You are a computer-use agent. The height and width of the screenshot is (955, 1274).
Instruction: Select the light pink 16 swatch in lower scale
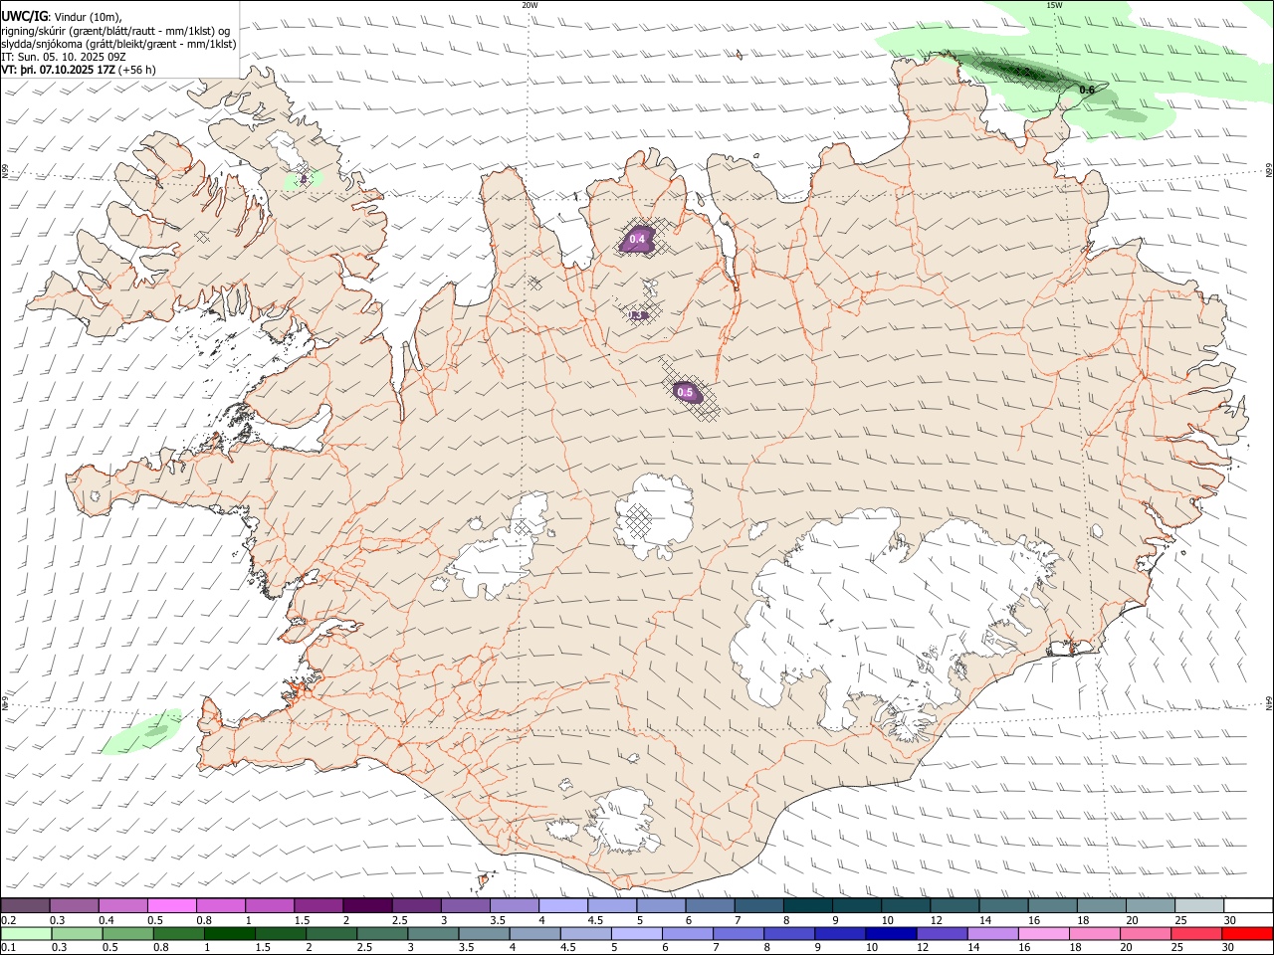pos(1042,934)
